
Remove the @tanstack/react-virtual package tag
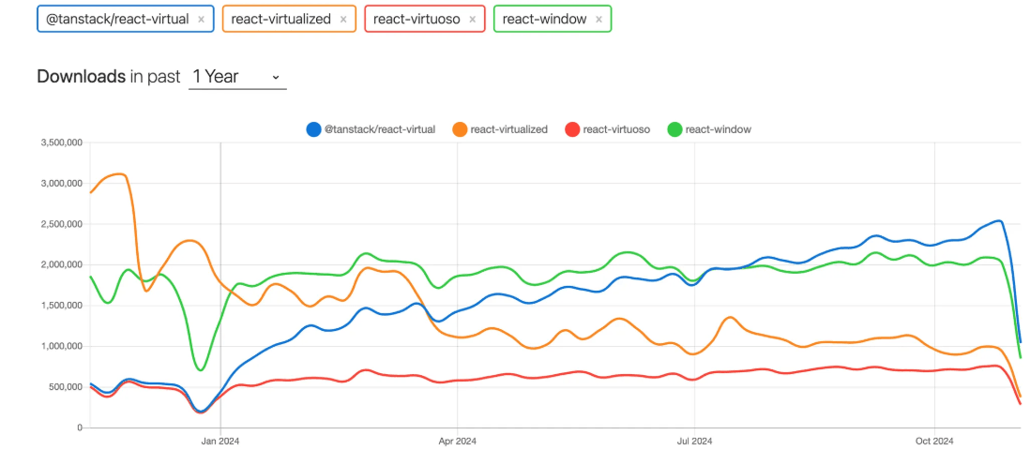(201, 19)
